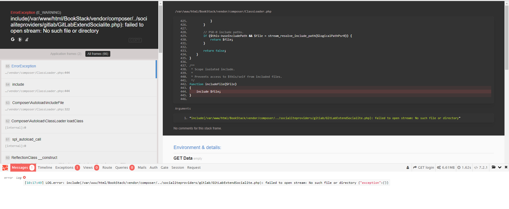The image size is (509, 209).
Task: Open the Timeline debugbar tab
Action: click(x=45, y=168)
